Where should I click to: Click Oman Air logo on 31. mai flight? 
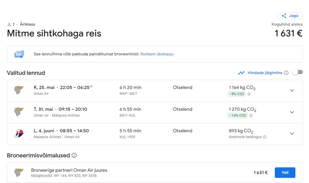tap(19, 112)
